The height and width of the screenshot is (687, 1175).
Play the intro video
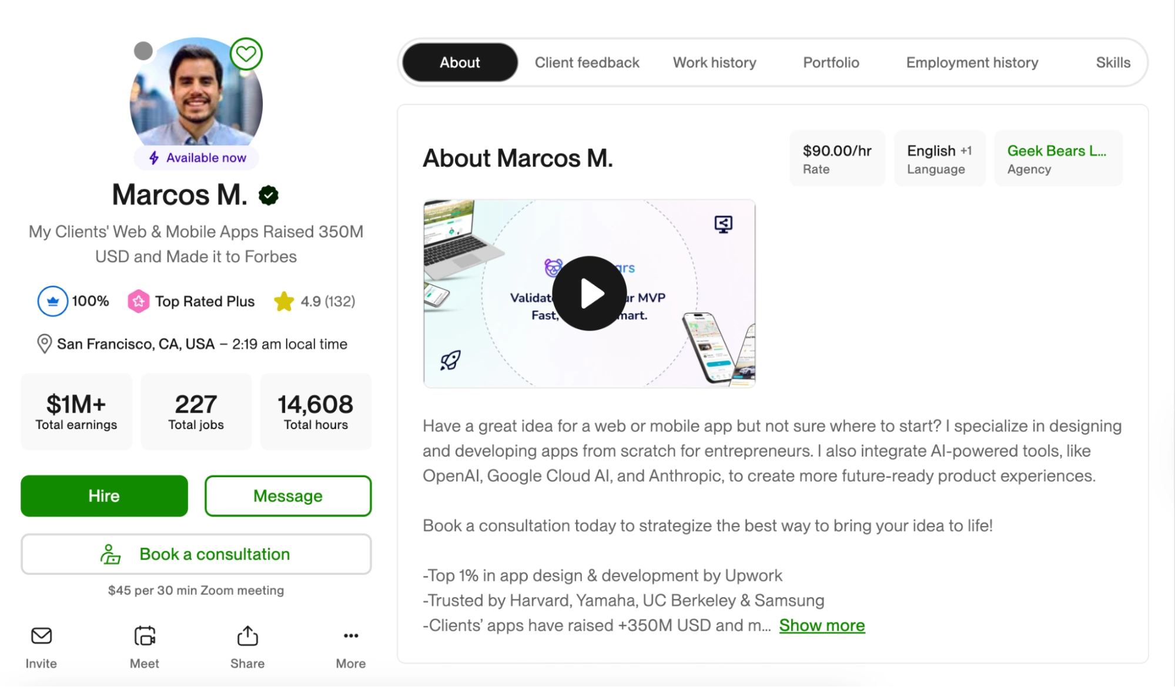[590, 293]
